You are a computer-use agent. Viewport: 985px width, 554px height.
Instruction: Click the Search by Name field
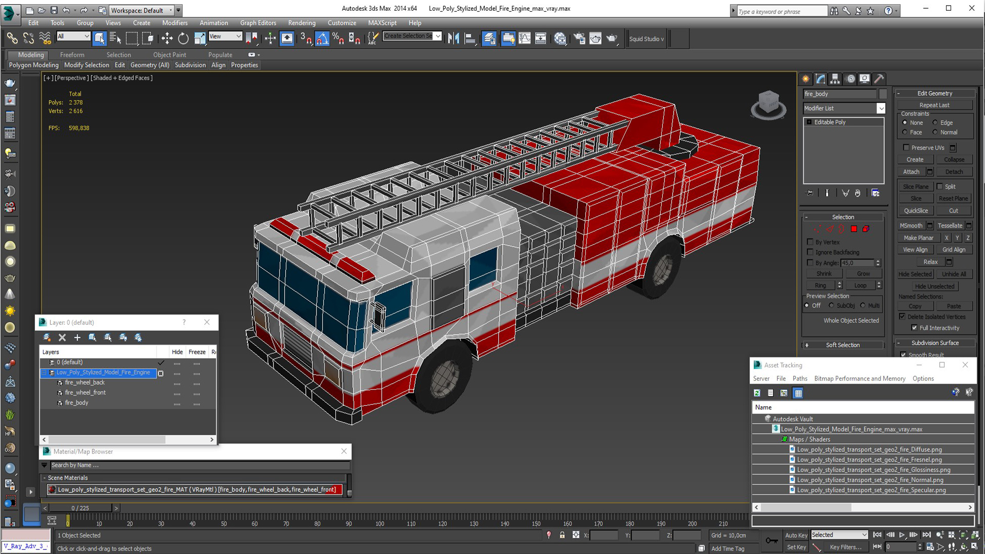point(200,465)
